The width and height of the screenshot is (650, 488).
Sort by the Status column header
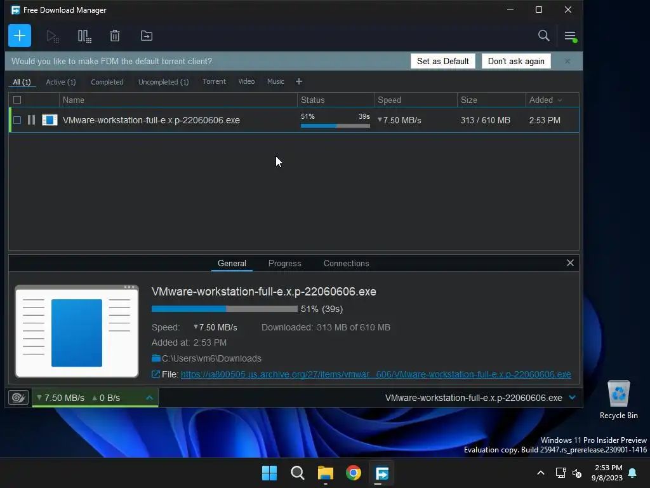pos(336,100)
